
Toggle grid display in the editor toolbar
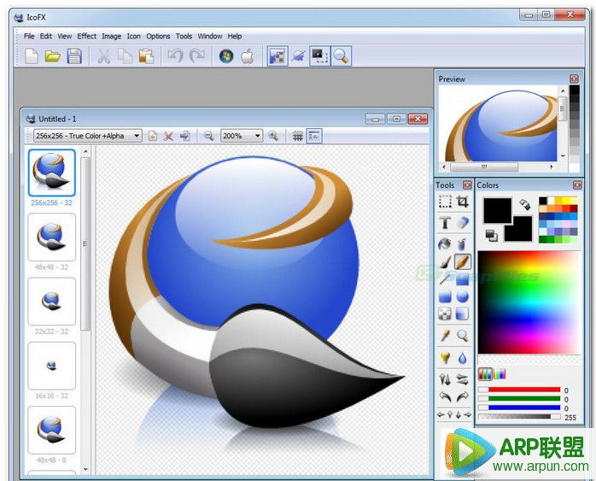[297, 136]
